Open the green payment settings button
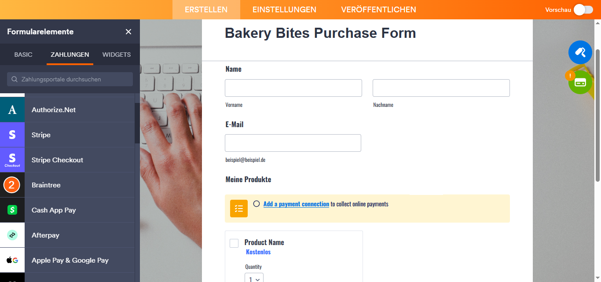 (x=580, y=82)
